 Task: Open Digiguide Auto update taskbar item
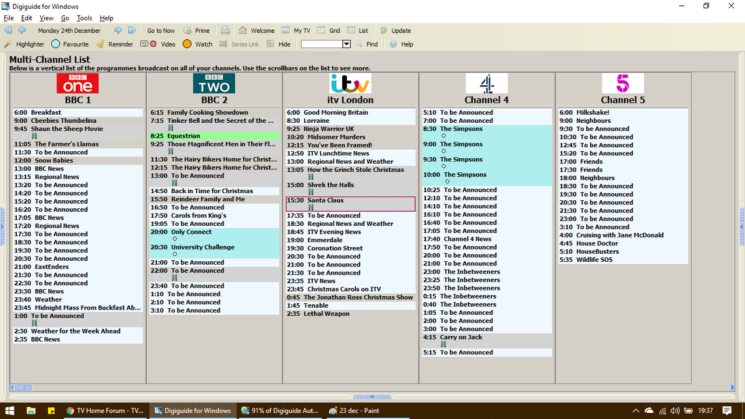coord(280,410)
